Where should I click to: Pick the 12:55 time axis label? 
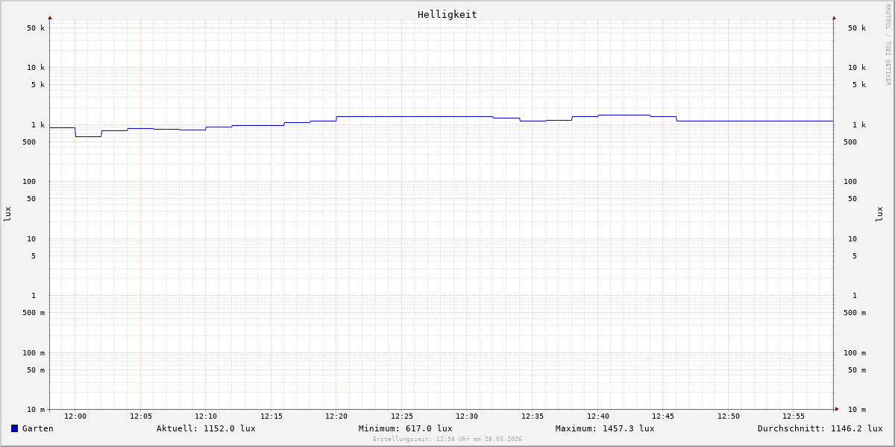(x=794, y=416)
